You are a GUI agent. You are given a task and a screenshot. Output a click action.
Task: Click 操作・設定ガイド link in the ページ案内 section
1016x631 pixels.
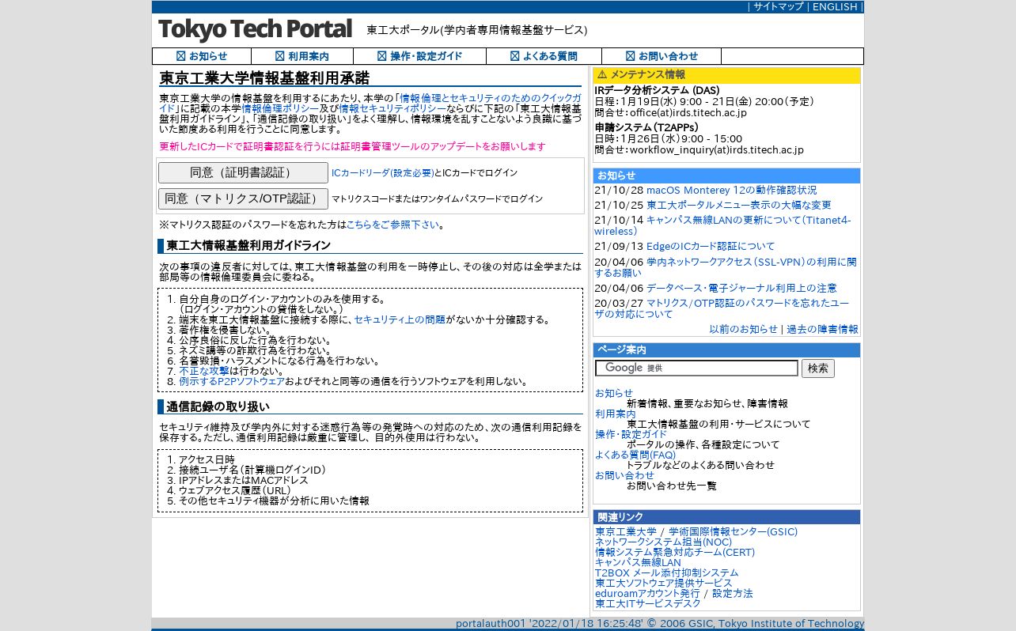tap(631, 434)
